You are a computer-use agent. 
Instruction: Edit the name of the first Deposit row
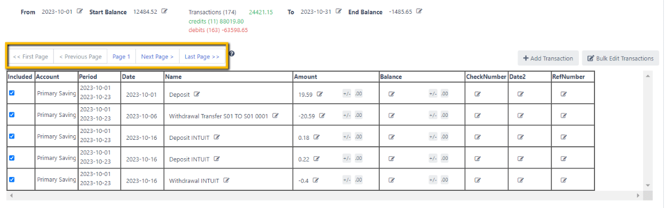pyautogui.click(x=197, y=94)
